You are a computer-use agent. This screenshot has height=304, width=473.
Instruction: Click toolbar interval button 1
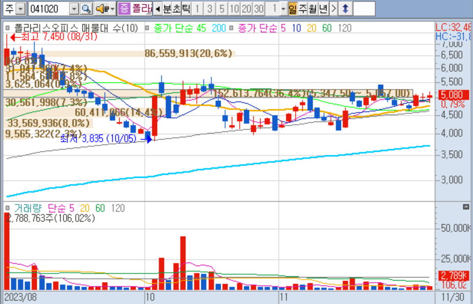(197, 9)
